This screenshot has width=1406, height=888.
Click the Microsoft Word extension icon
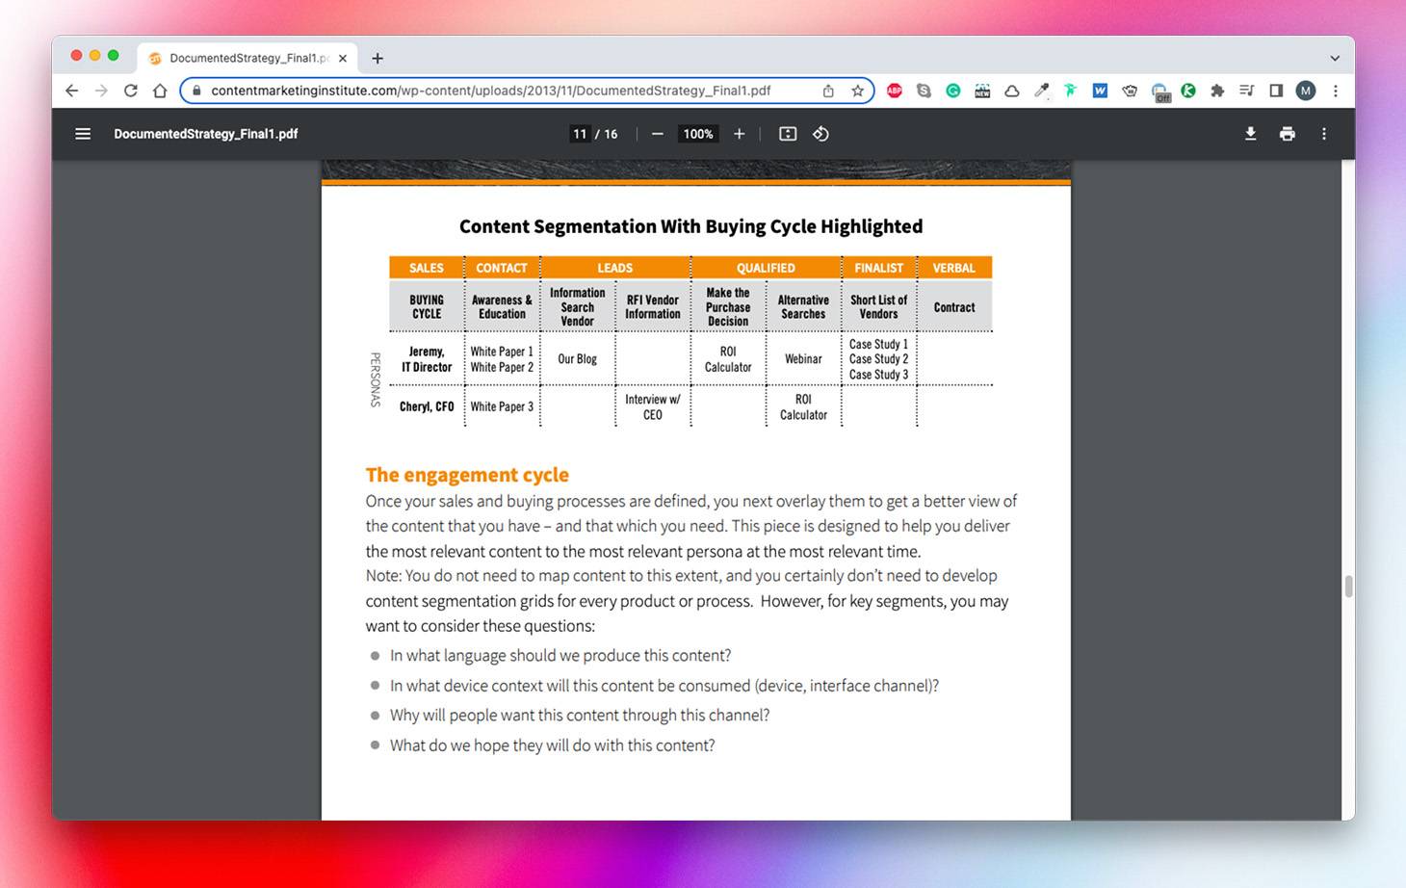(1100, 90)
